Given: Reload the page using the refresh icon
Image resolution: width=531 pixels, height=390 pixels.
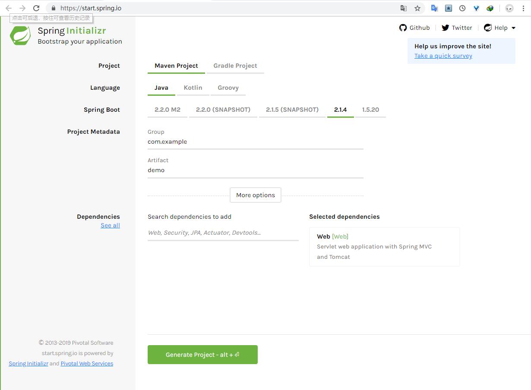Looking at the screenshot, I should (x=36, y=8).
